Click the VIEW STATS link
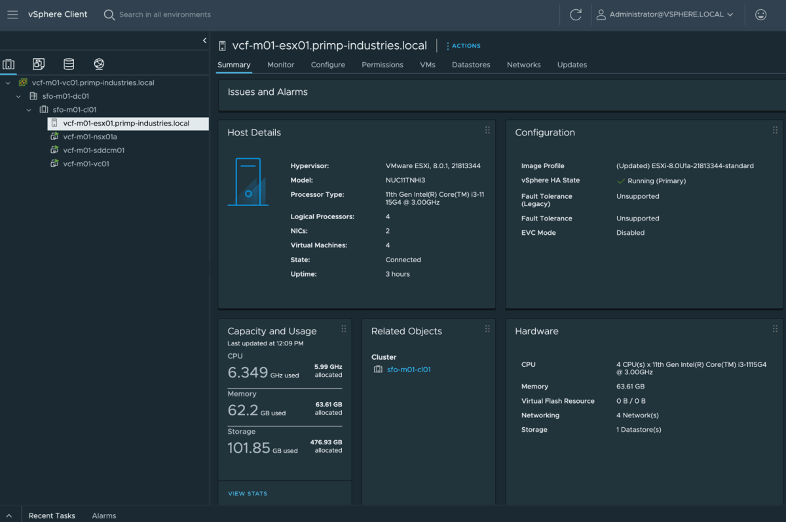 point(248,493)
